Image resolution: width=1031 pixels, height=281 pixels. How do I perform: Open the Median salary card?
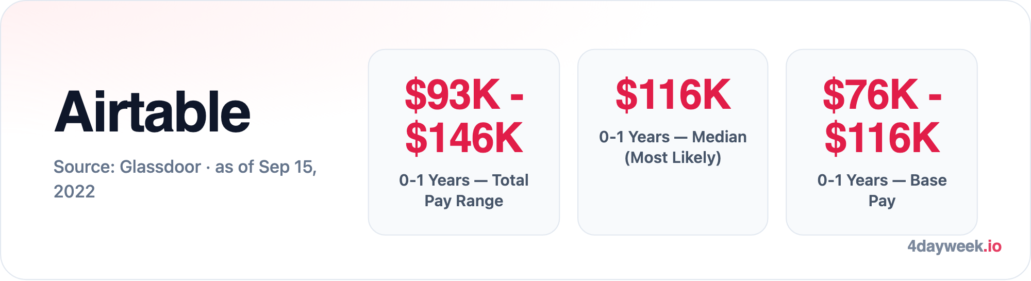point(673,142)
